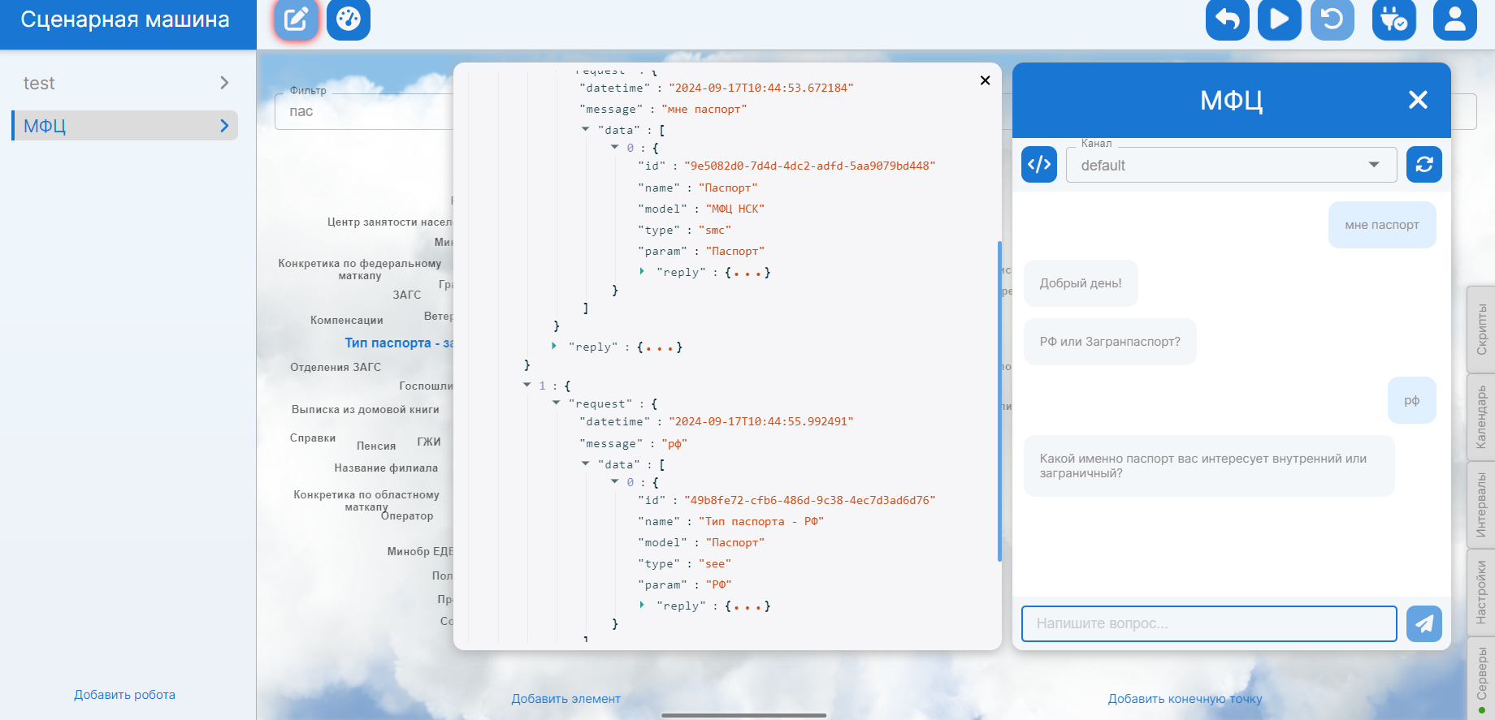
Task: Expand the collapsed "reply" node under Паспорт
Action: tap(642, 272)
